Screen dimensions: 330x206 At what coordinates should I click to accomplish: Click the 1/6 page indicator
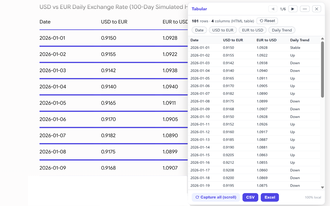283,9
